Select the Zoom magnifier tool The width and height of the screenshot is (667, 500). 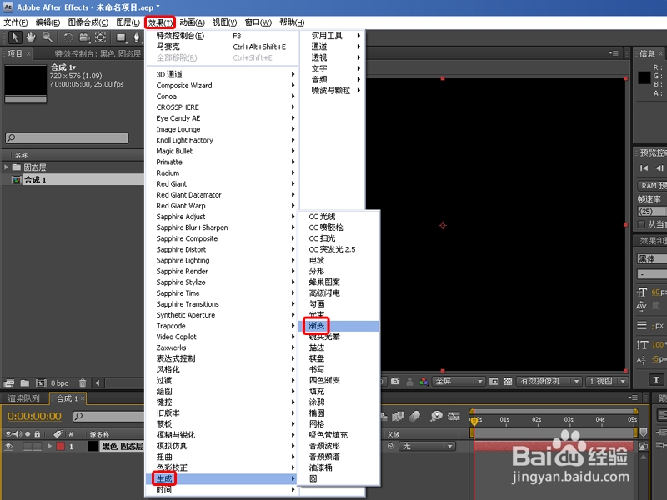(x=48, y=37)
